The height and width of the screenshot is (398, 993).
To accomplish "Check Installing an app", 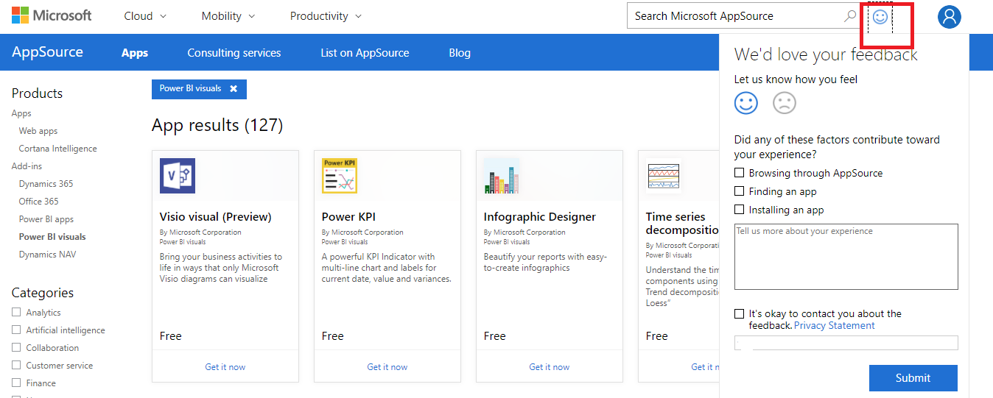I will 739,210.
